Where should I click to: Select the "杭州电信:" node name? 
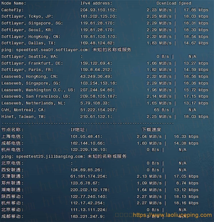pos(12,150)
